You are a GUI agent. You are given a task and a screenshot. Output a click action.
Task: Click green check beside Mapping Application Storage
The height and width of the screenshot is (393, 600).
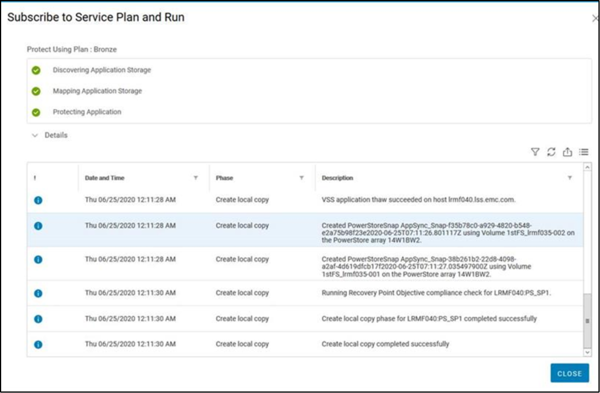(x=36, y=91)
